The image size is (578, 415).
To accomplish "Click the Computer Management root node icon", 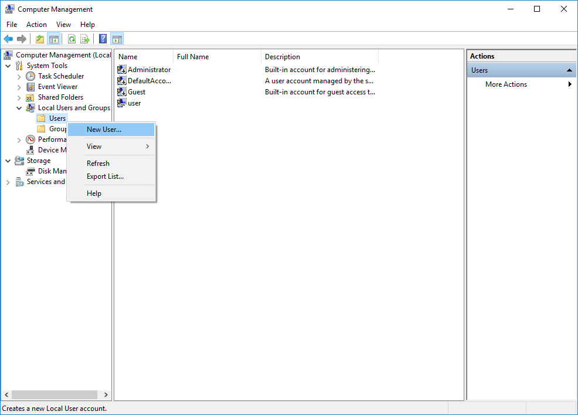I will click(8, 55).
